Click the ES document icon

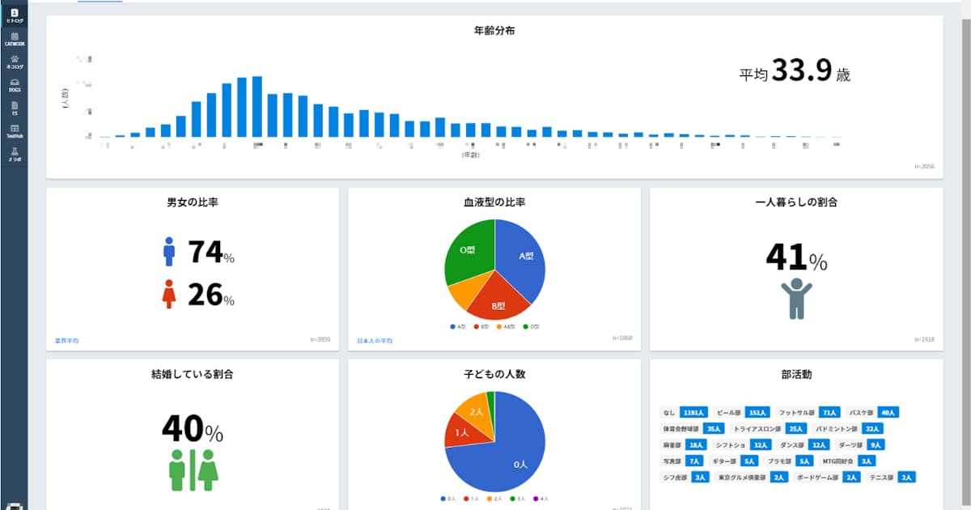pyautogui.click(x=14, y=108)
